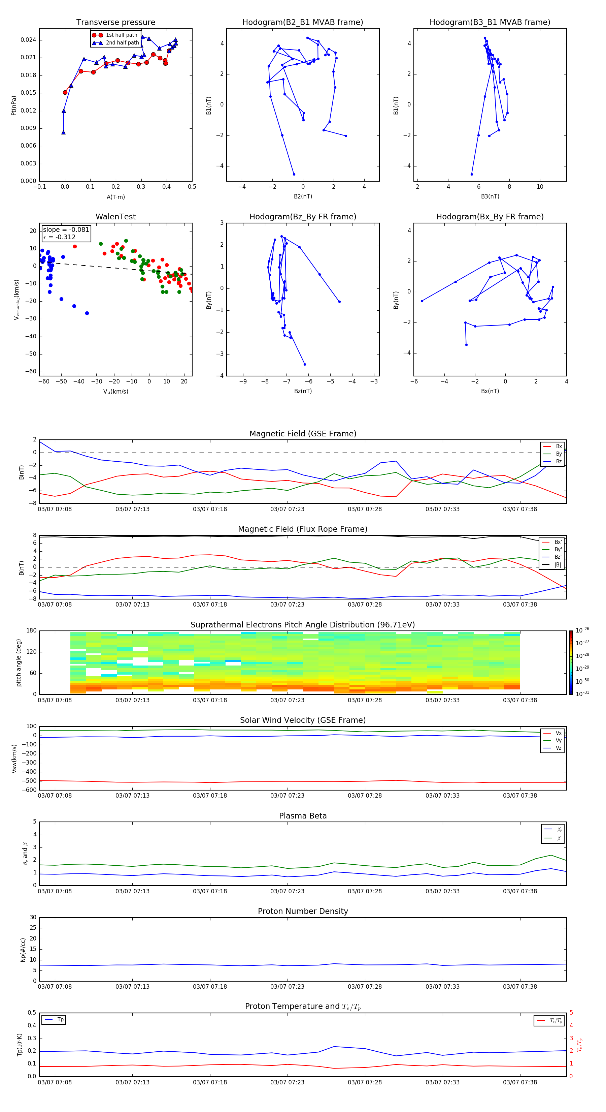Click the Suprathermal Electrons Pitch Angle Distribution title
606x1112 pixels.
(303, 625)
